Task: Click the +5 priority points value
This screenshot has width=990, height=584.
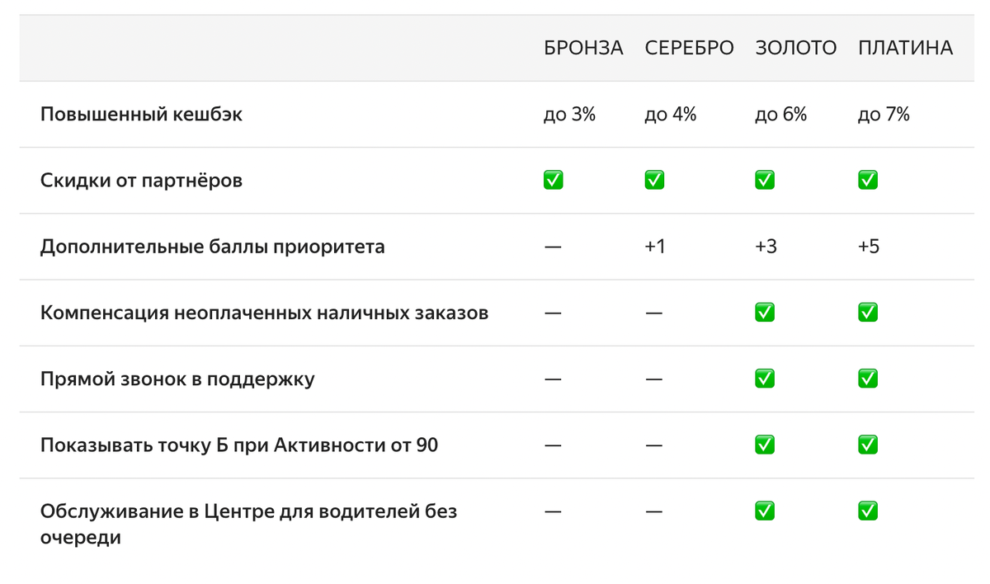Action: click(869, 247)
